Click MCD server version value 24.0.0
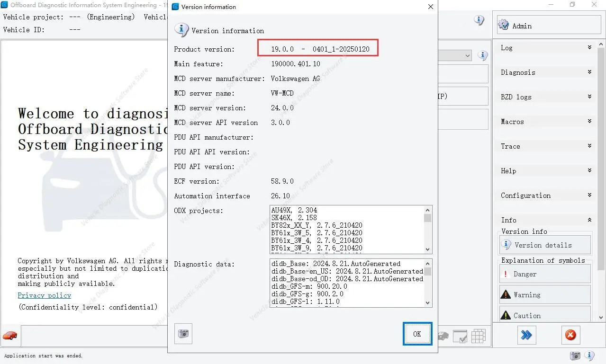The image size is (606, 364). click(282, 108)
